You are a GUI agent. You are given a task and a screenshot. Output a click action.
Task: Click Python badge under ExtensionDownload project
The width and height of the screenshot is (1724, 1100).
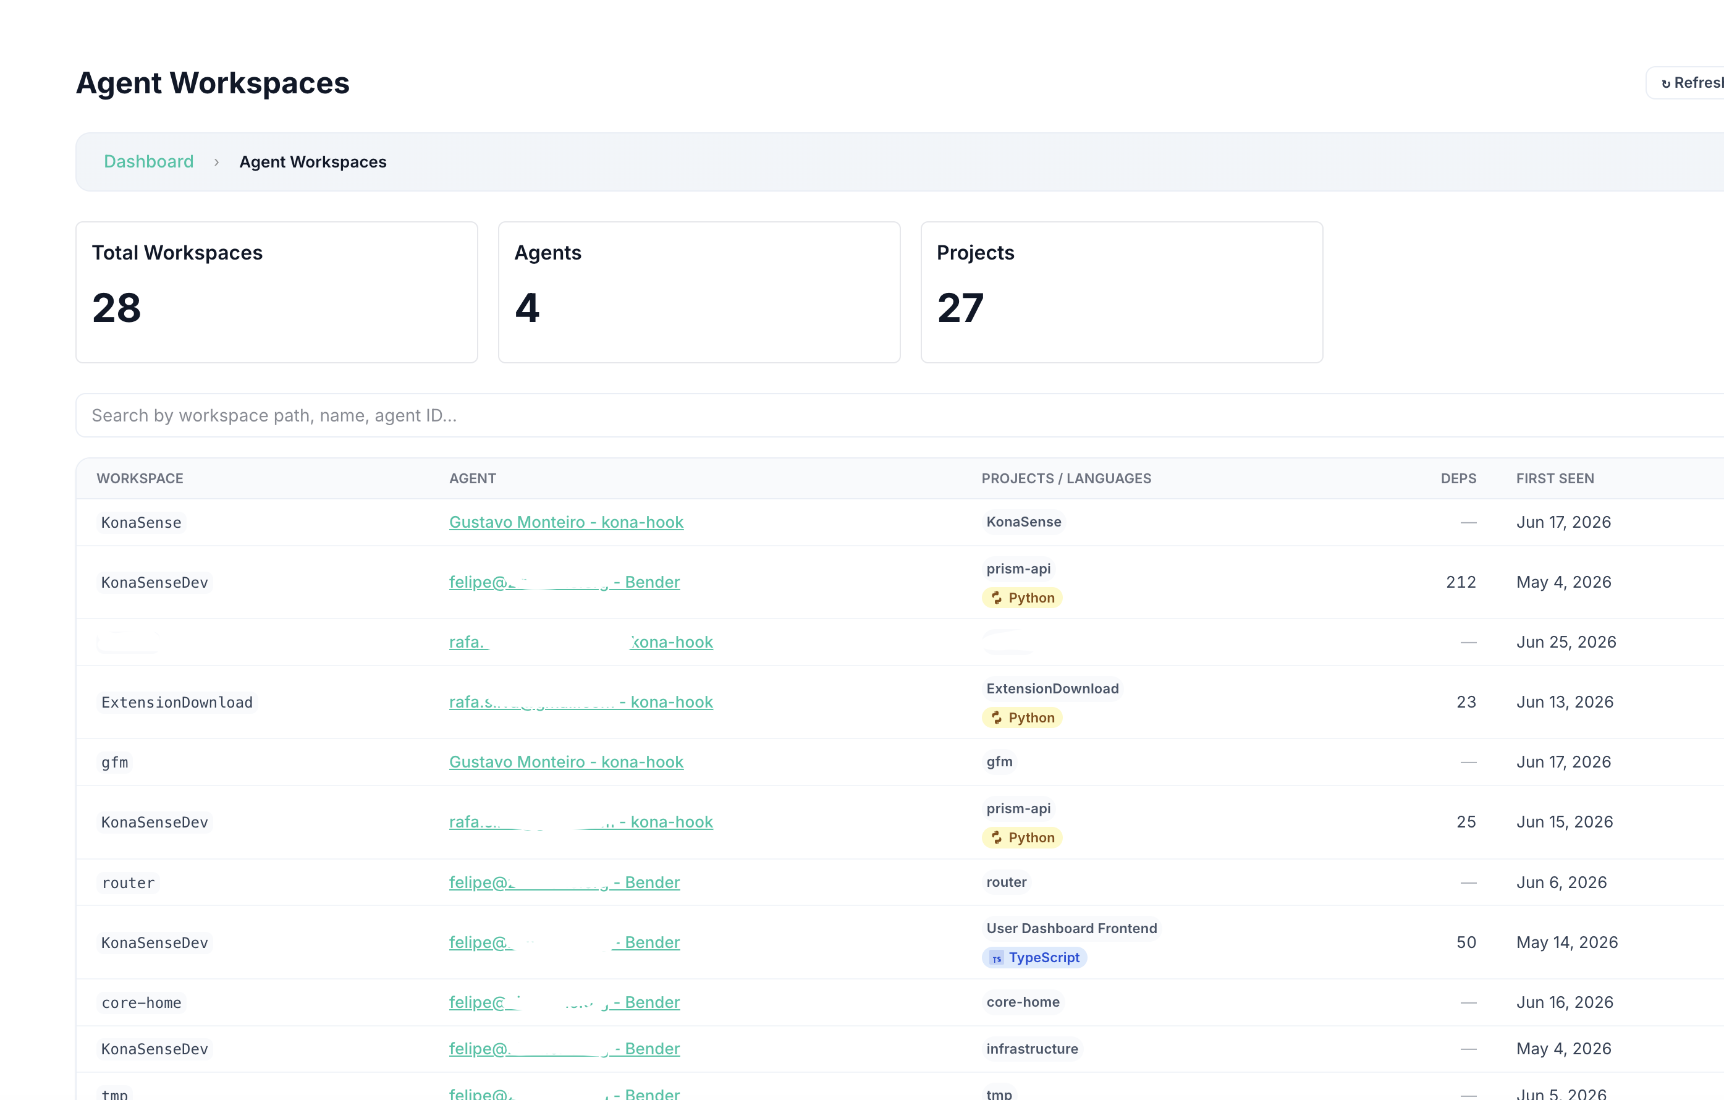[1023, 717]
